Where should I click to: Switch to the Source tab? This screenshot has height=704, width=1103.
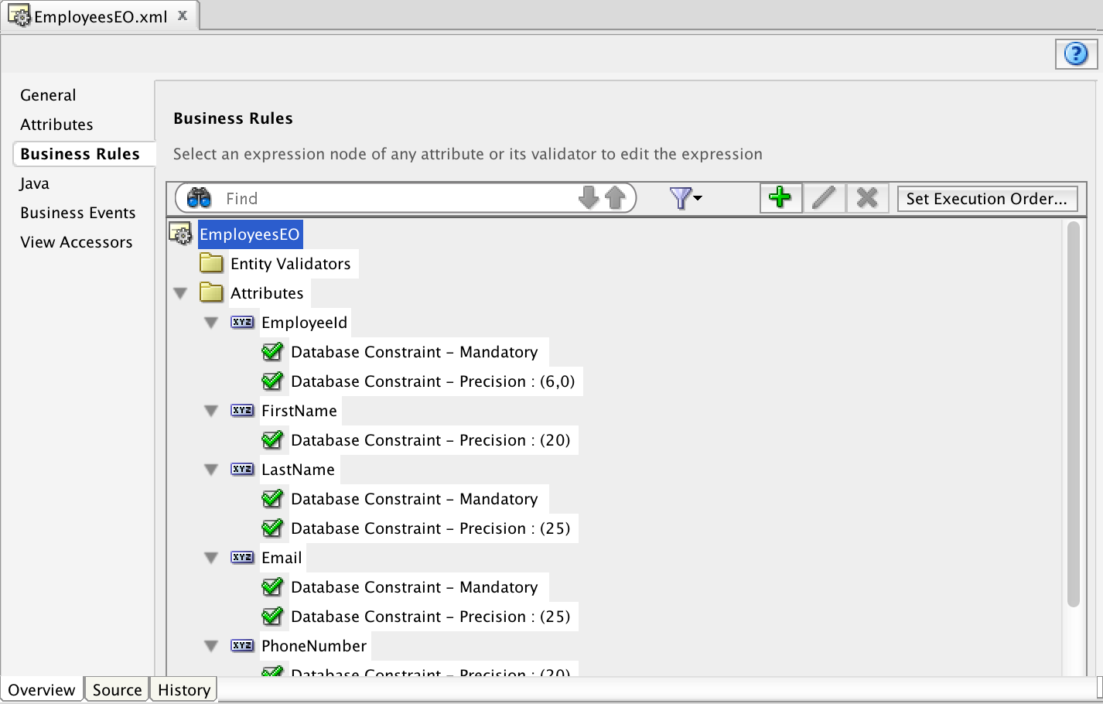coord(116,689)
